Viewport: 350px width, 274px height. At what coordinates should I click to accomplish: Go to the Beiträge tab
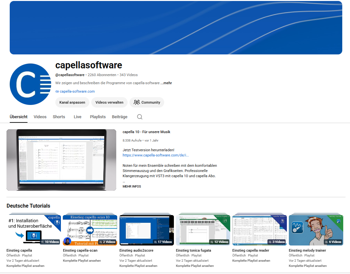120,117
